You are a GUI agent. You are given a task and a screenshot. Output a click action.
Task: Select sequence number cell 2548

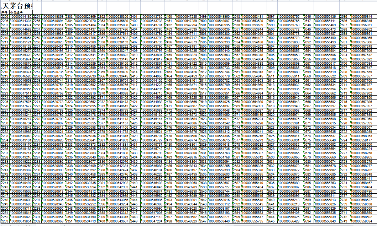(x=237, y=17)
